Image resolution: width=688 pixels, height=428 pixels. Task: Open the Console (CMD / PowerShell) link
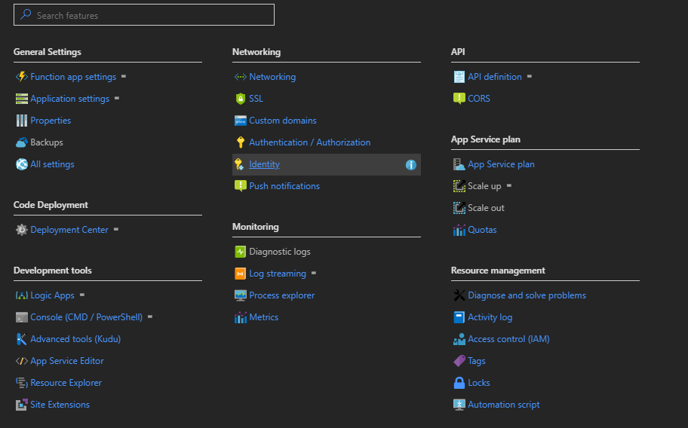pyautogui.click(x=86, y=317)
